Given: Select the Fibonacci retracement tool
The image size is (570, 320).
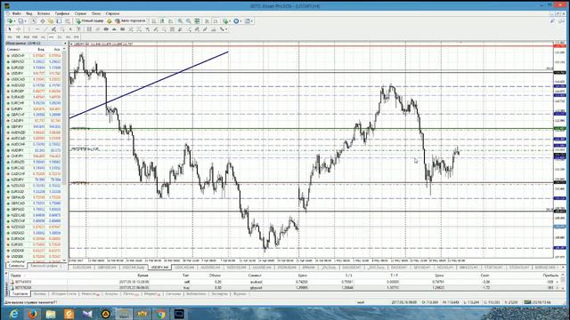Looking at the screenshot, I should click(x=62, y=29).
